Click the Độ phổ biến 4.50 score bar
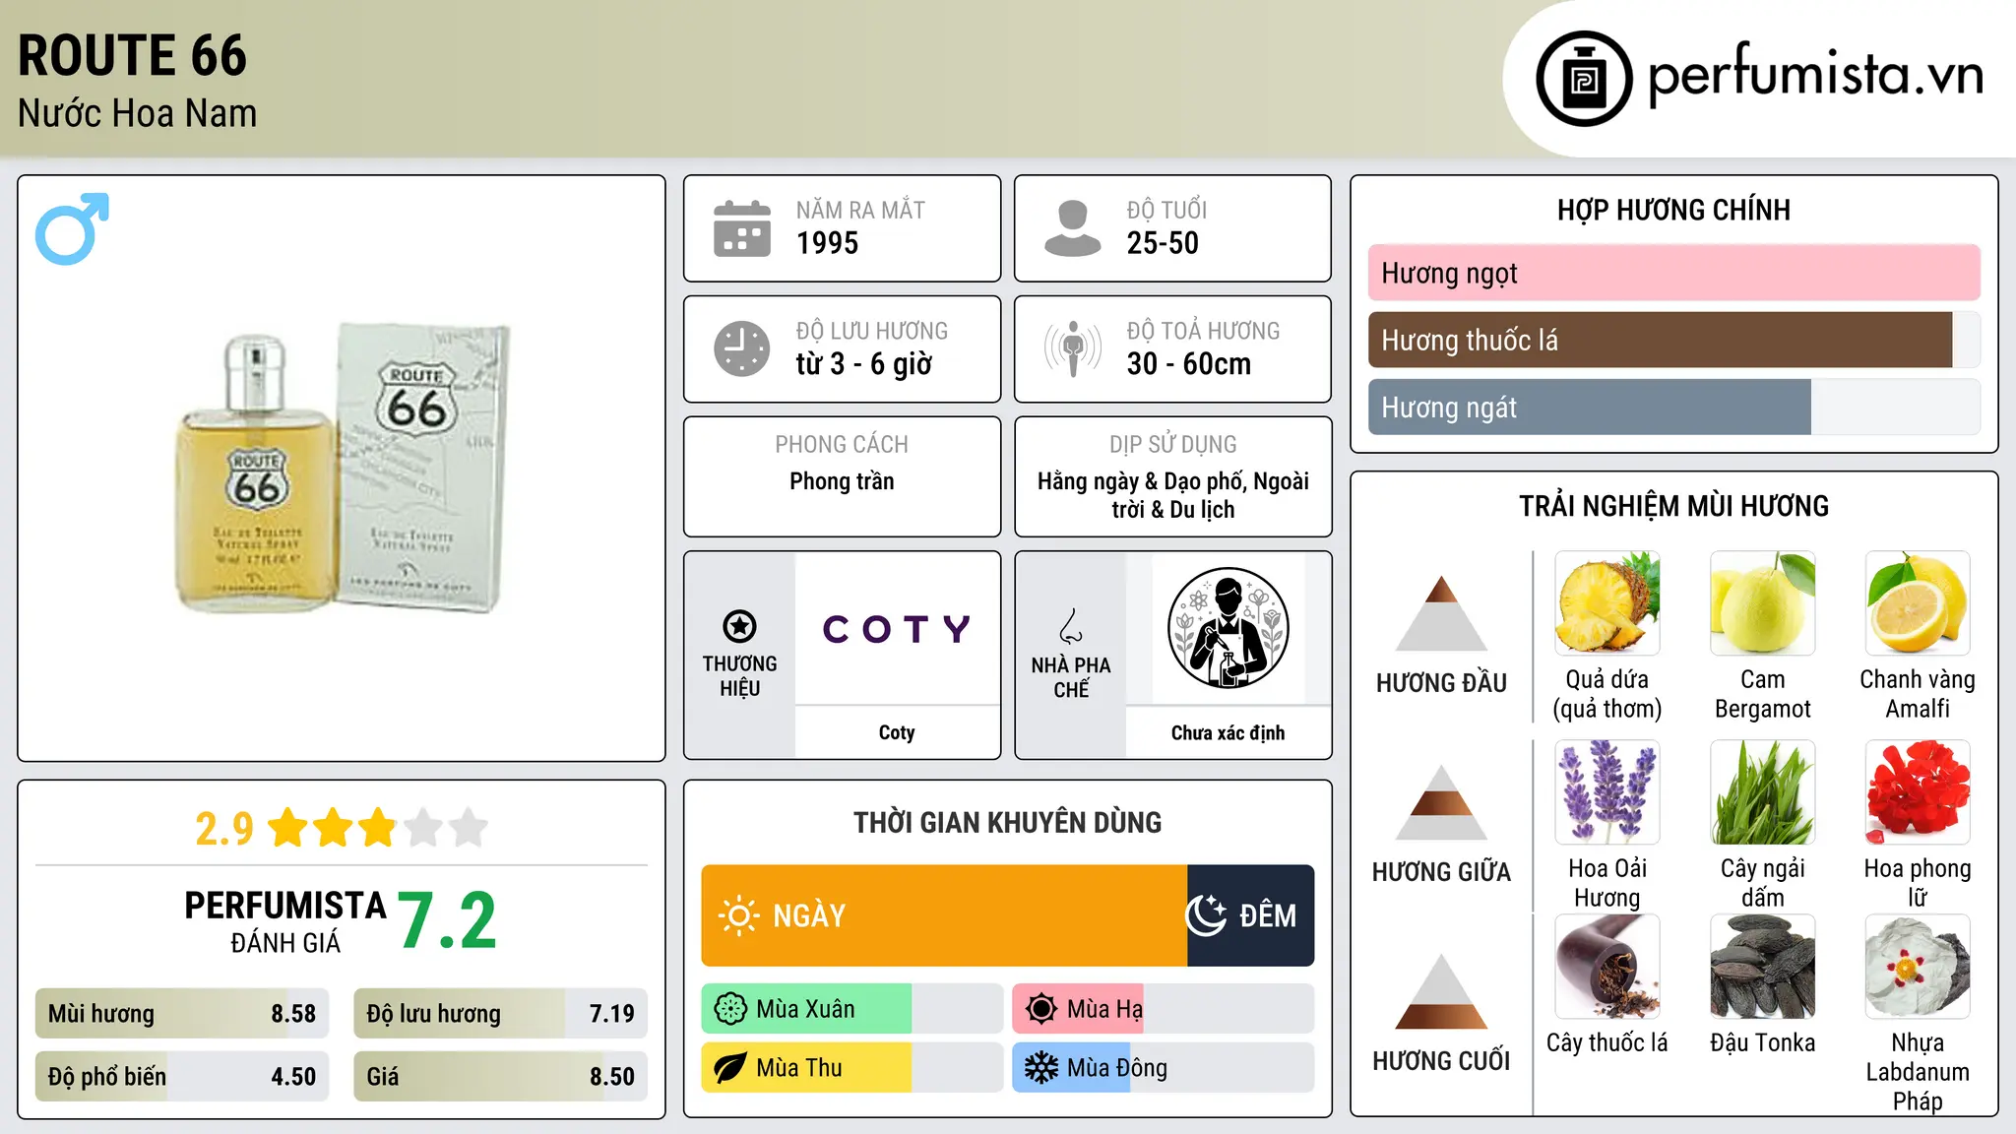The width and height of the screenshot is (2016, 1134). 182,1077
